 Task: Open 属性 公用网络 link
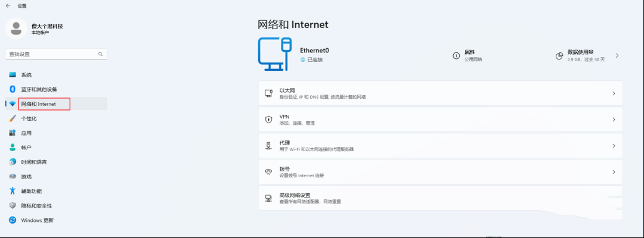coord(467,56)
